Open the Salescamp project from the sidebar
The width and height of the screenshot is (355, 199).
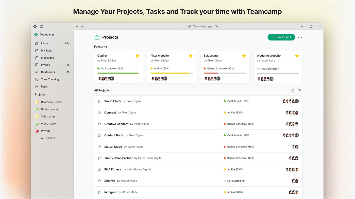click(48, 116)
